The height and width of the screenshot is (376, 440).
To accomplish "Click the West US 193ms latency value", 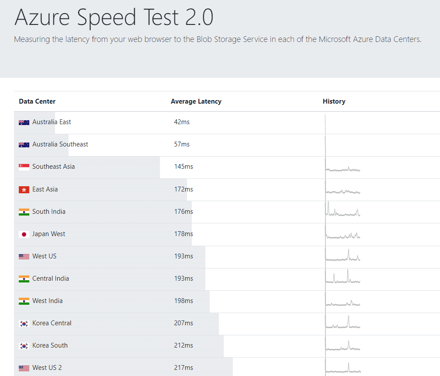I will click(x=184, y=256).
